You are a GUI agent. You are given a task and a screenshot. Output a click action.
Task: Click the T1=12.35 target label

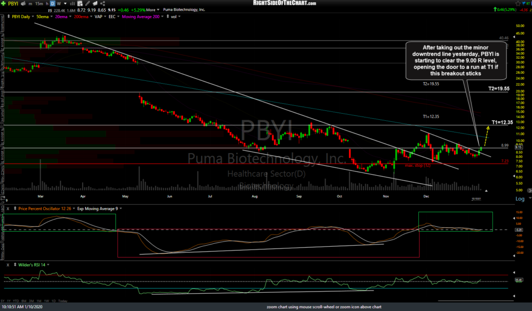[502, 122]
